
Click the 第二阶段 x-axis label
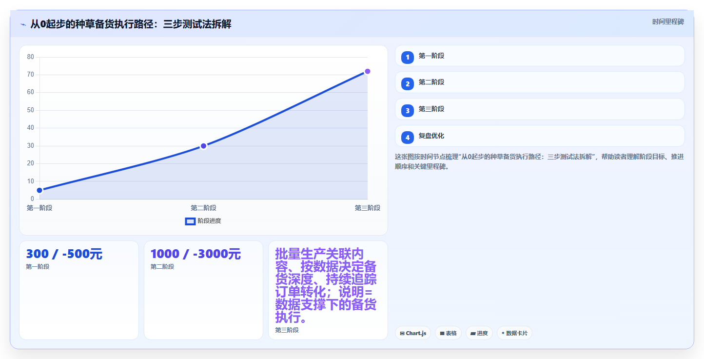pos(203,208)
